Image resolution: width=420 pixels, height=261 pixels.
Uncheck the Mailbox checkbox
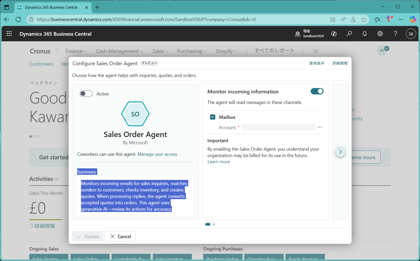coord(213,117)
